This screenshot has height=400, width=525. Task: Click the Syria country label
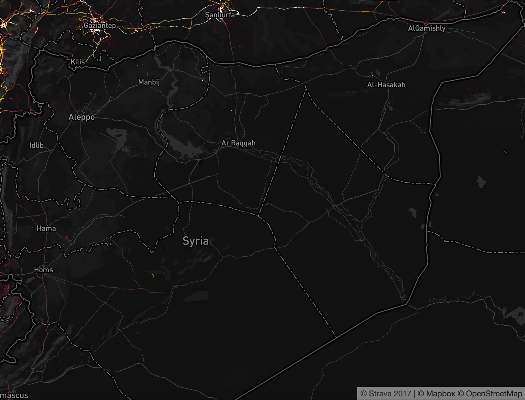(195, 241)
